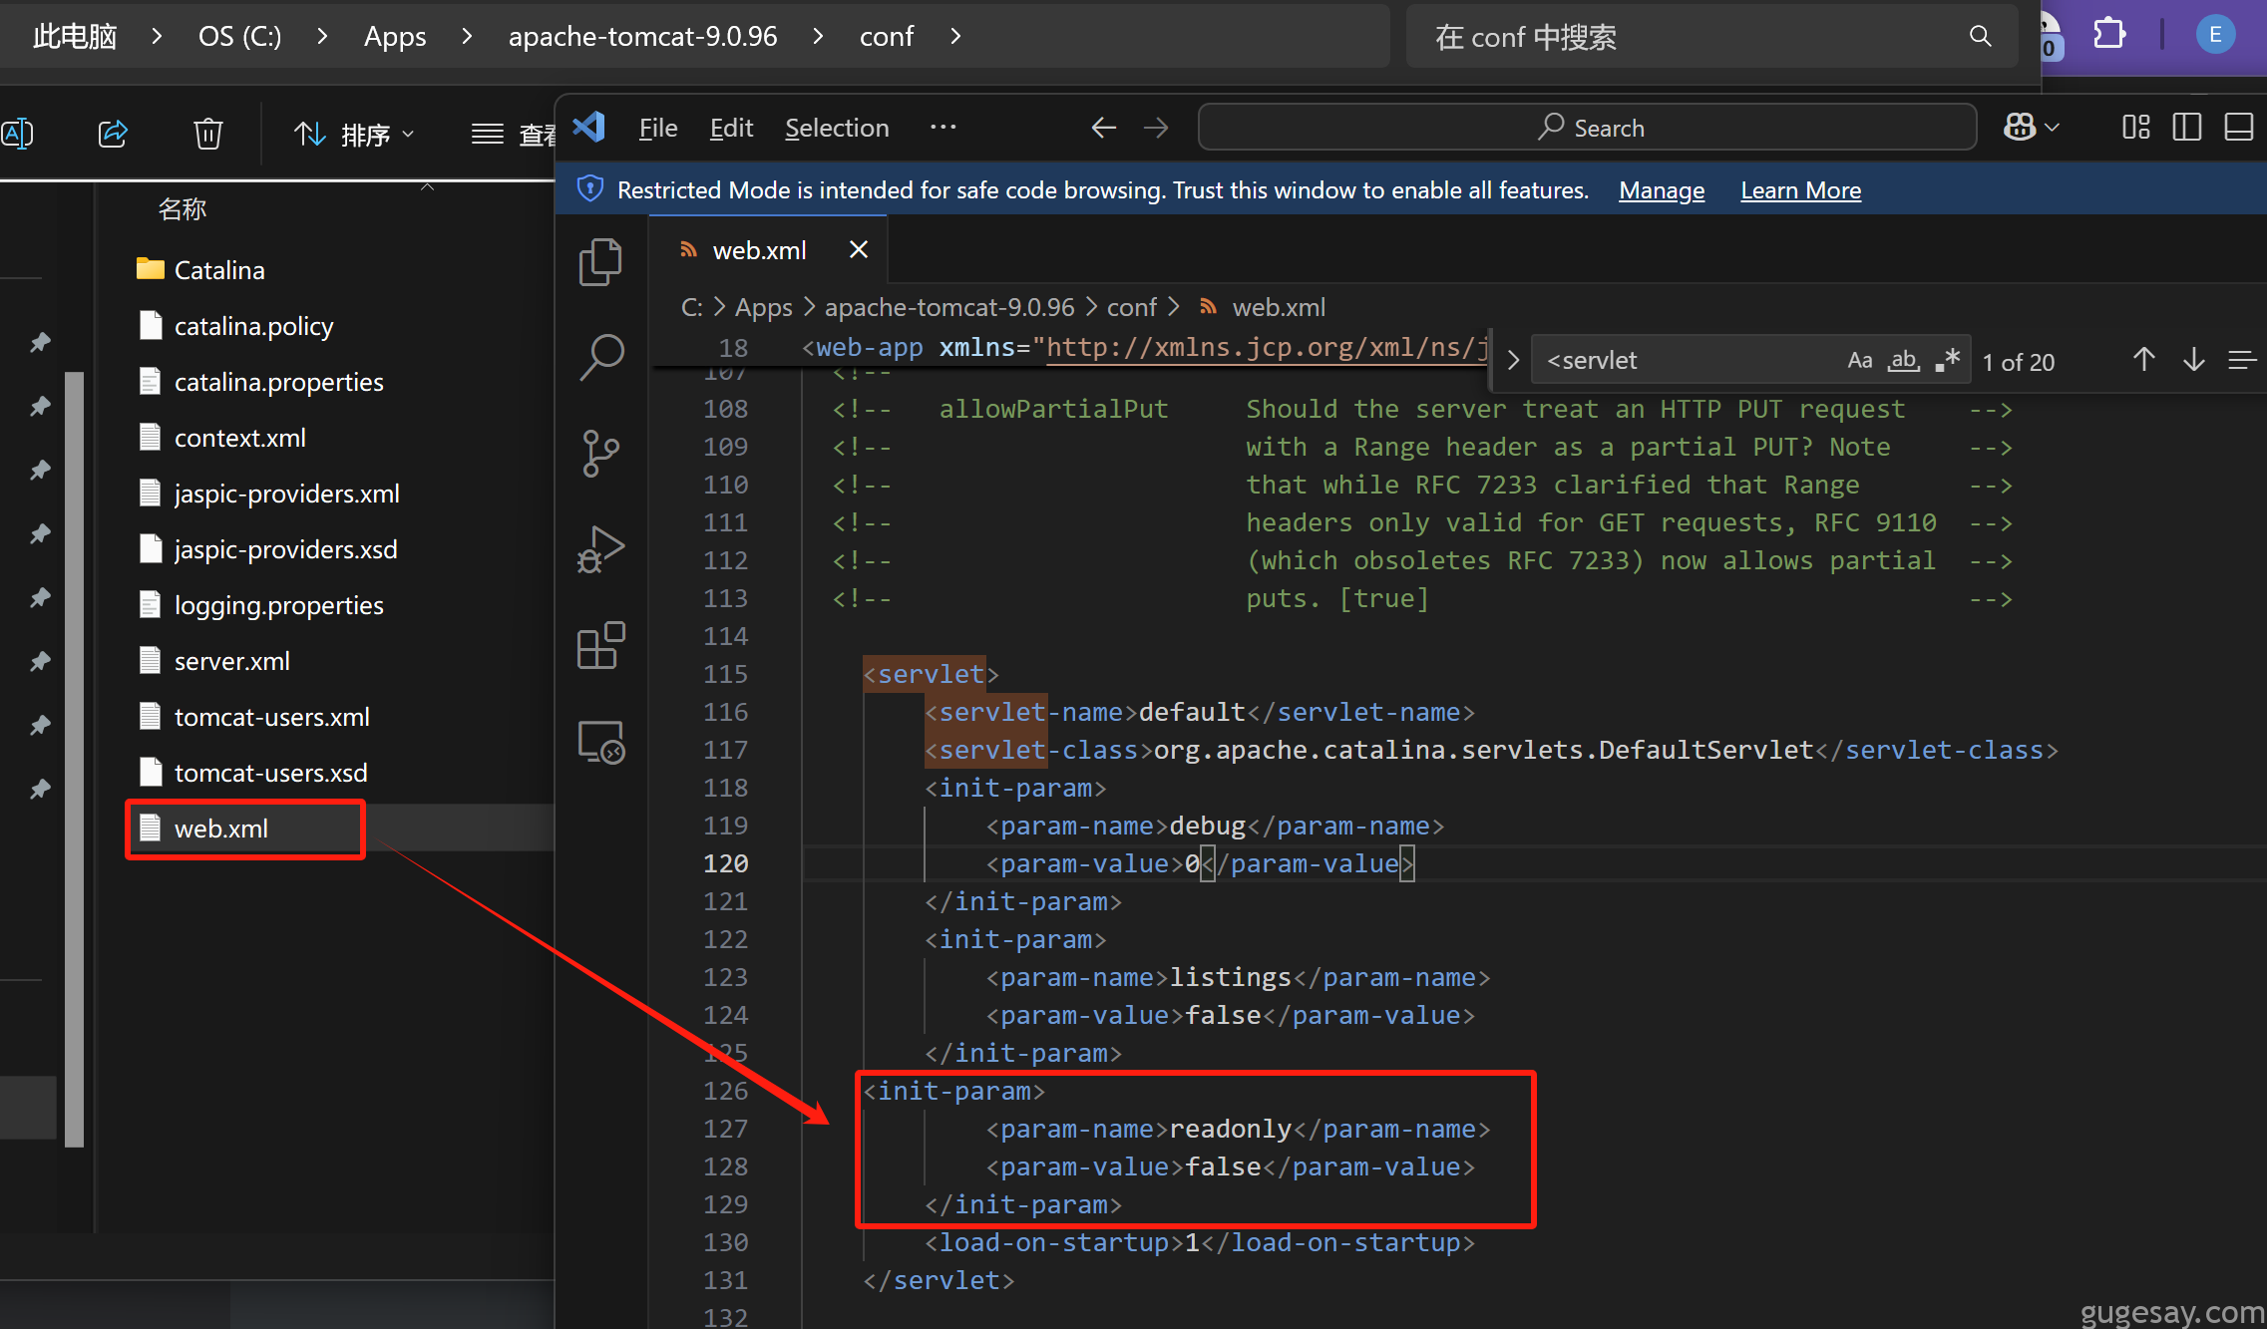
Task: Click the search result navigation arrow down
Action: (2194, 361)
